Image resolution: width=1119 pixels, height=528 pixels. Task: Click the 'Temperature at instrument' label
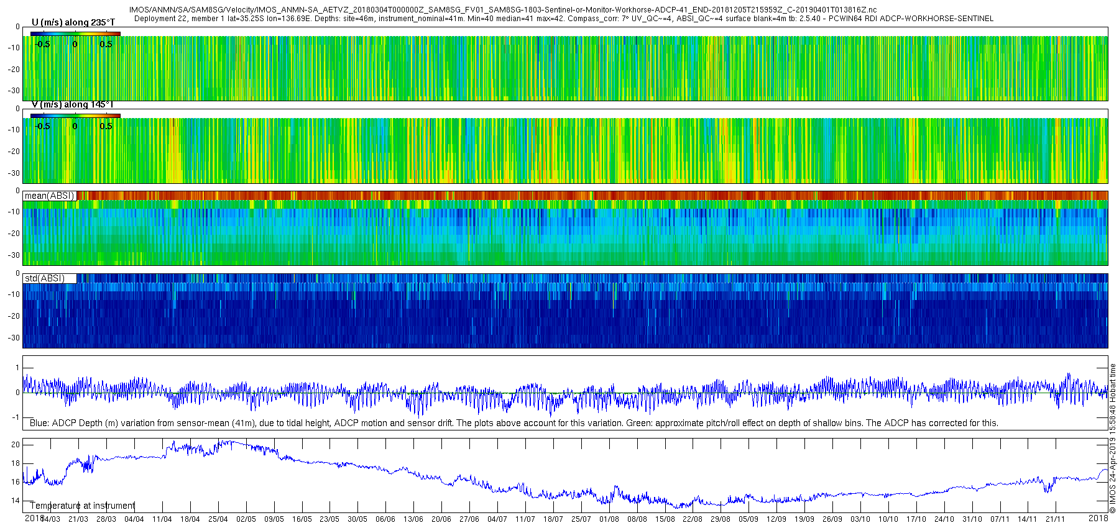[82, 506]
